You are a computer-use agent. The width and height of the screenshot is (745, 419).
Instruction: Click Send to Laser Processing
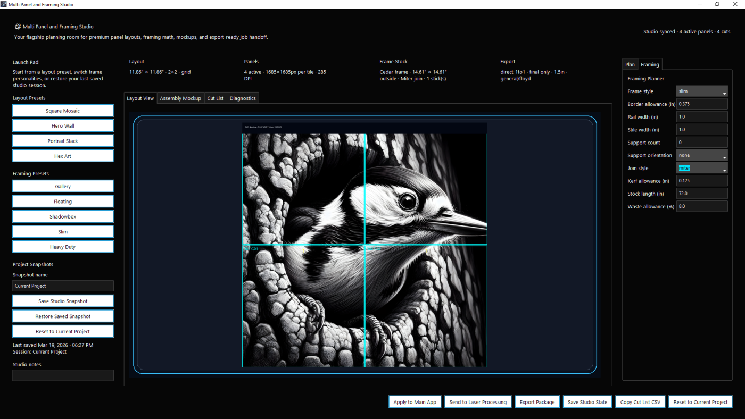coord(478,402)
